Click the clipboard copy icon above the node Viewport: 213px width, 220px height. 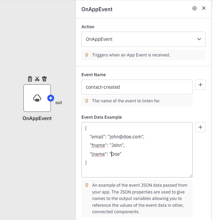click(30, 79)
